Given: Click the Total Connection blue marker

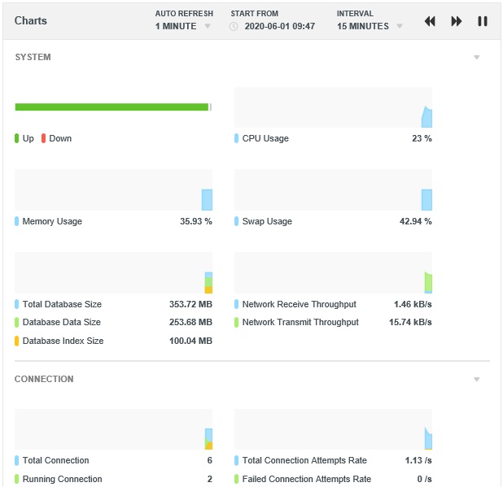Looking at the screenshot, I should tap(16, 460).
